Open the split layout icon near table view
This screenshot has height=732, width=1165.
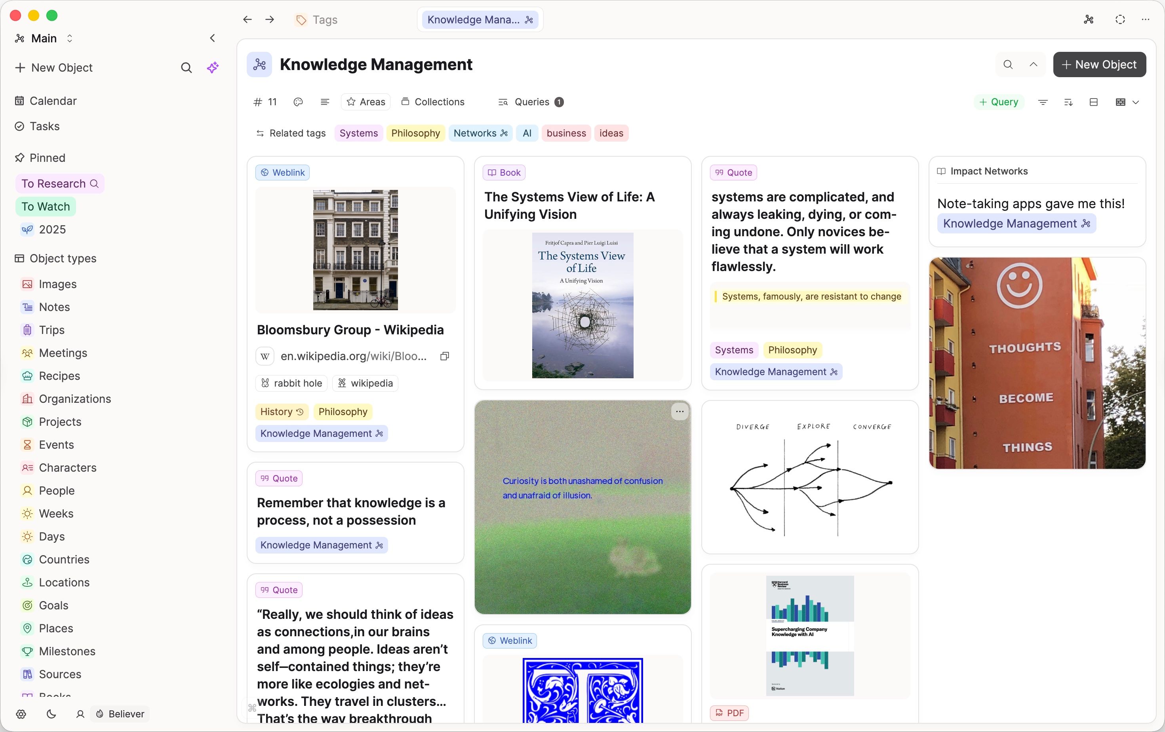pos(1094,102)
